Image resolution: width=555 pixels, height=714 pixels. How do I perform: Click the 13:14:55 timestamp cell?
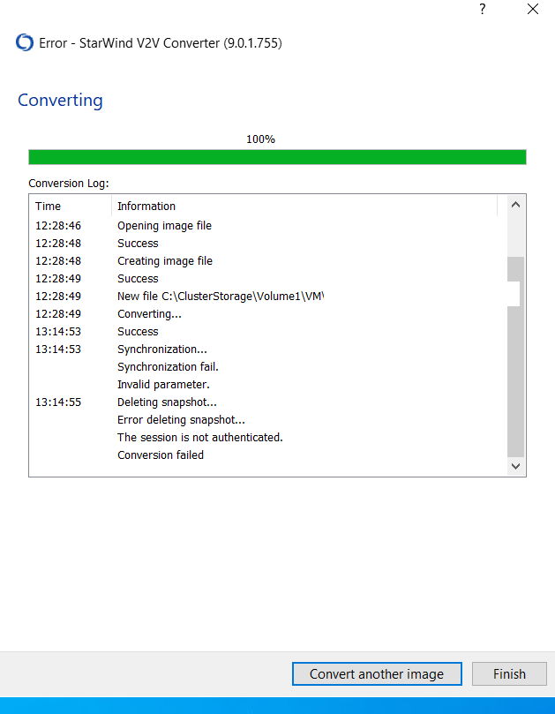(x=58, y=402)
